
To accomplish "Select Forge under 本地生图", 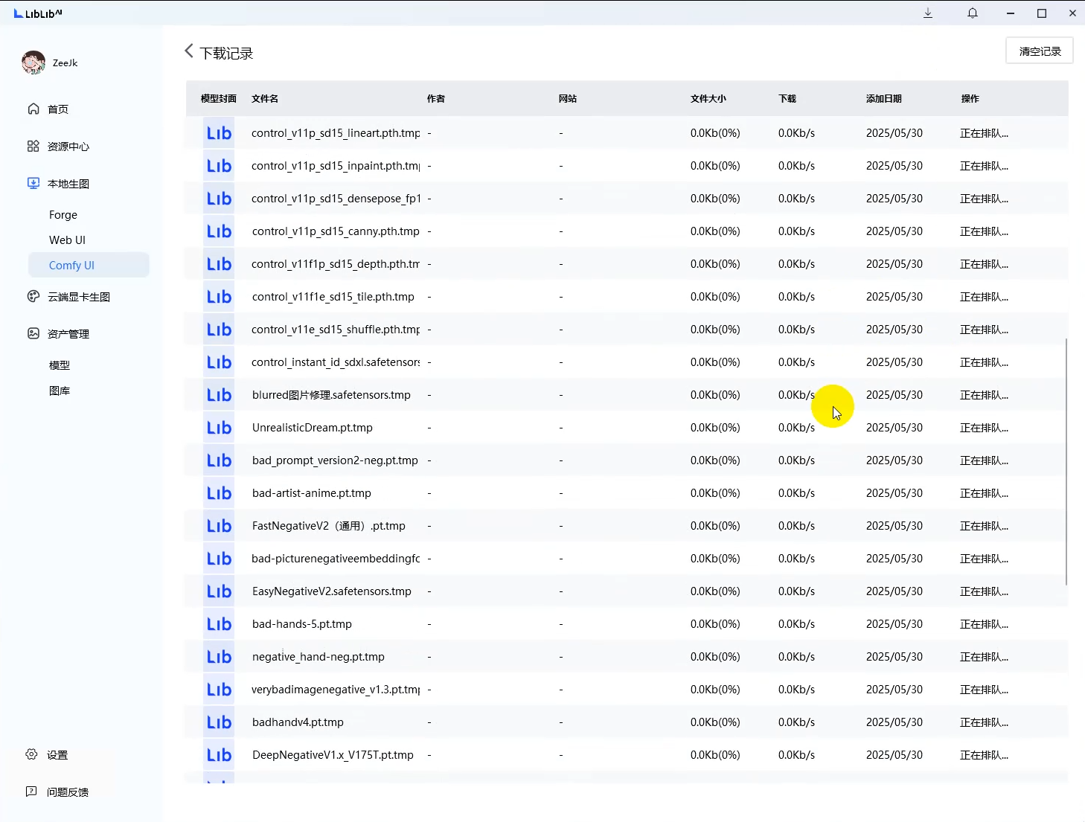I will pos(63,215).
